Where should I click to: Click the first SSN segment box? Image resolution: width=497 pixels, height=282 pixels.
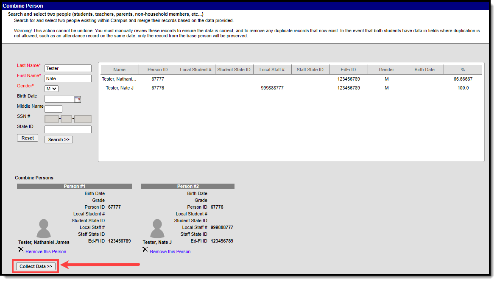point(52,119)
